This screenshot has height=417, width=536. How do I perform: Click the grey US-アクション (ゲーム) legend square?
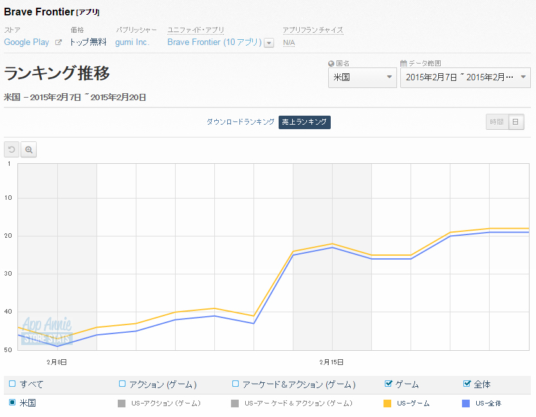(x=122, y=404)
